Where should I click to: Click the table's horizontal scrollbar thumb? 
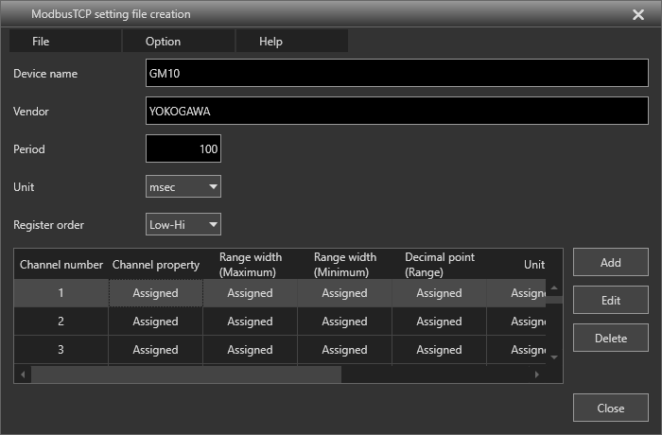[185, 374]
